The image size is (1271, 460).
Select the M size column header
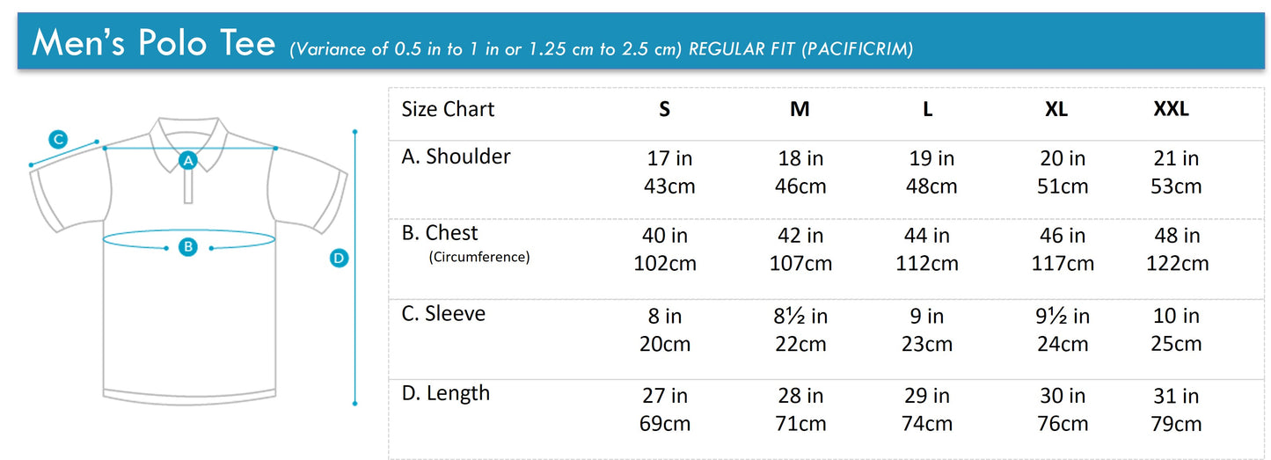click(800, 109)
